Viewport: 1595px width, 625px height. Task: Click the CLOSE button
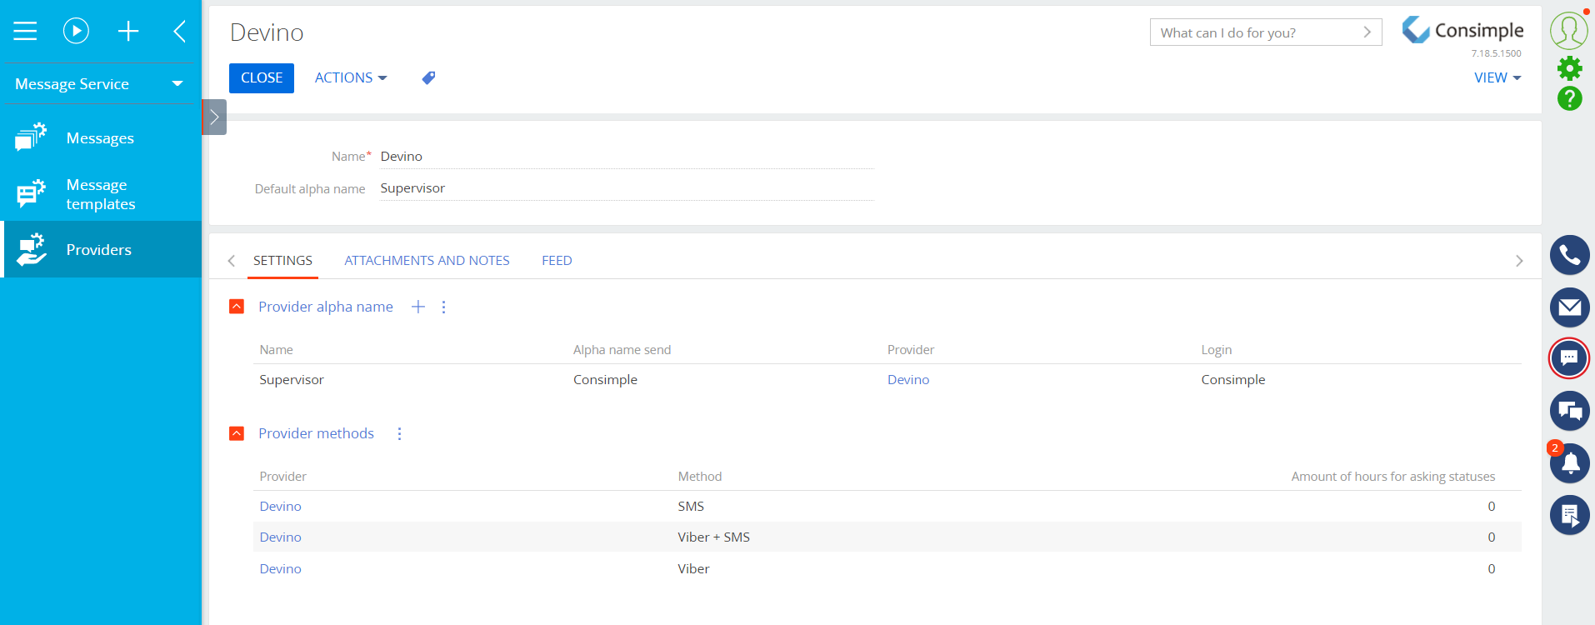262,78
